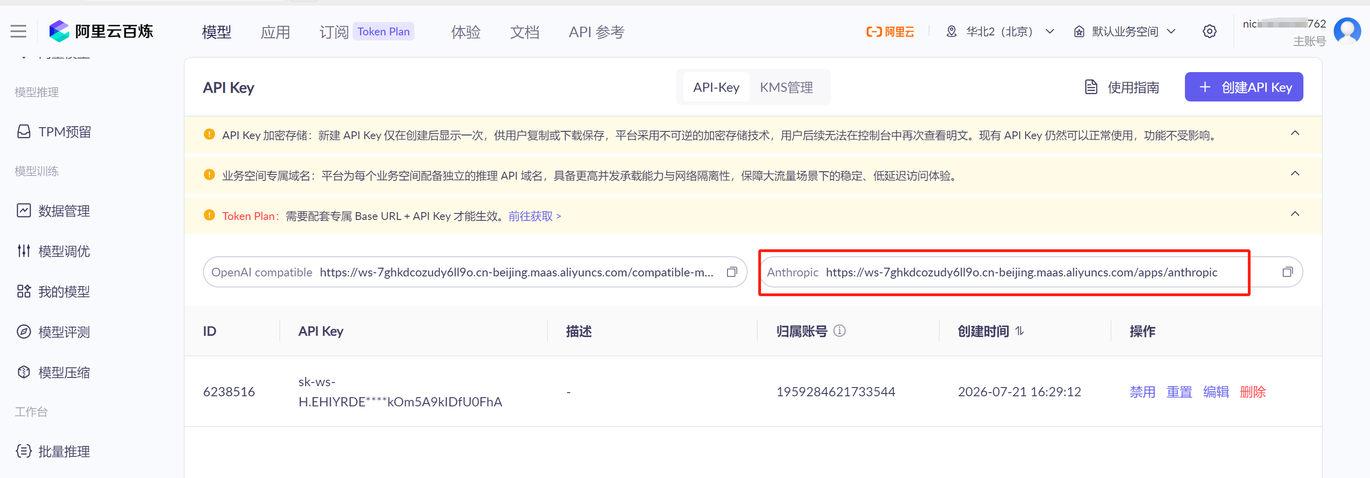The width and height of the screenshot is (1370, 478).
Task: Open the 文档 top menu
Action: tap(525, 32)
